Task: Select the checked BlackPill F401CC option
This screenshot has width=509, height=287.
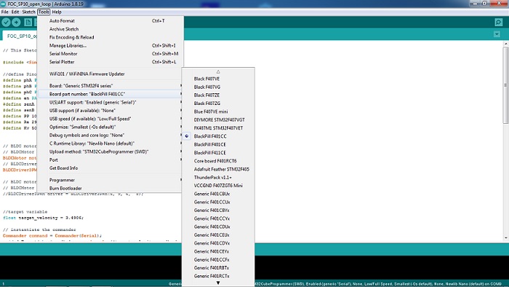Action: pyautogui.click(x=218, y=136)
